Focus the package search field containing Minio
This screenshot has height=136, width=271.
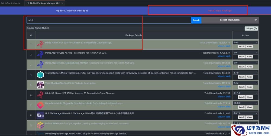tap(109, 20)
